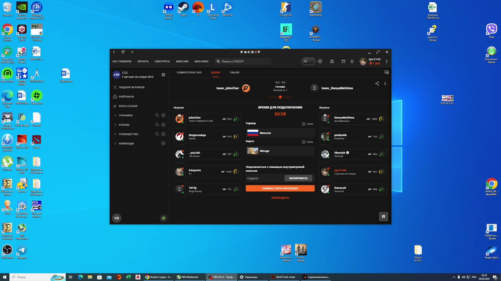Open the friends list icon
Viewport: 501px width, 281px height.
click(x=332, y=61)
